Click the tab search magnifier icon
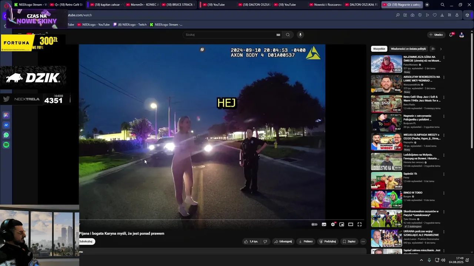 (443, 5)
